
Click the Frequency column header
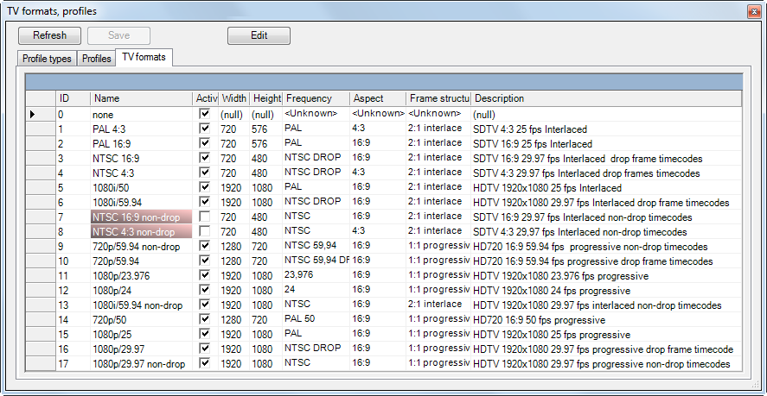(316, 98)
